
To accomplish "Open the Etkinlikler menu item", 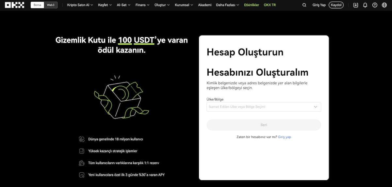I will click(252, 5).
